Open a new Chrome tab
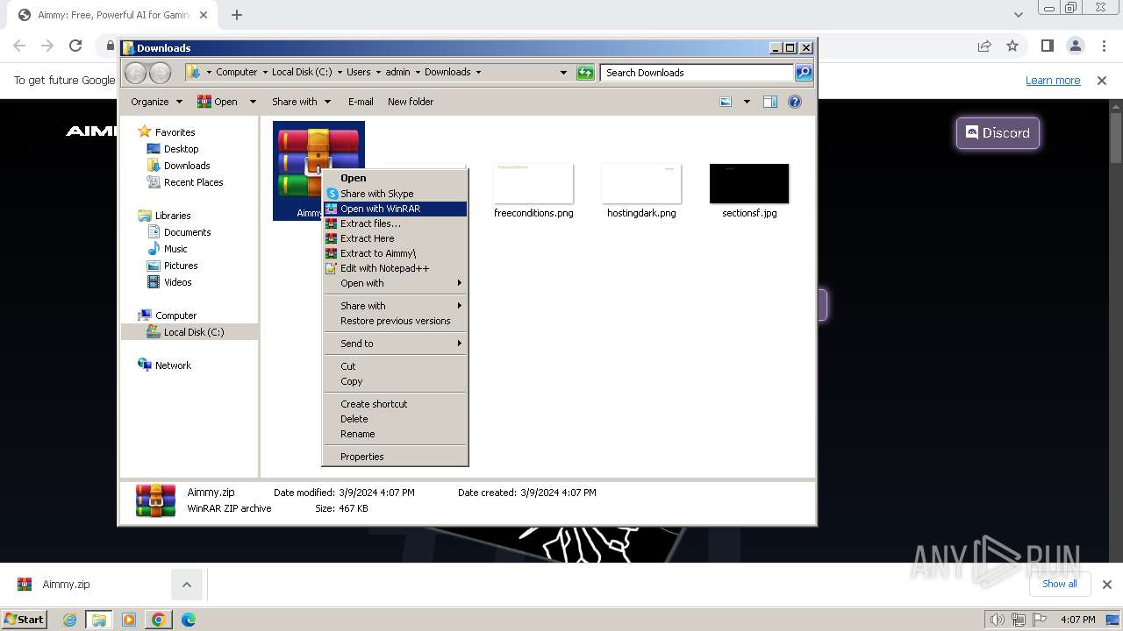Viewport: 1123px width, 631px height. tap(237, 14)
